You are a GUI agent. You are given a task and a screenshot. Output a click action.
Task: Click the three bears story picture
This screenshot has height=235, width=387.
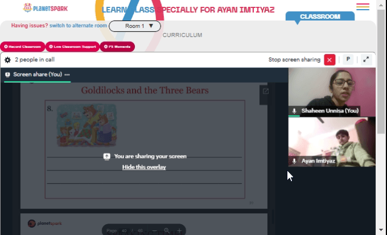click(87, 125)
